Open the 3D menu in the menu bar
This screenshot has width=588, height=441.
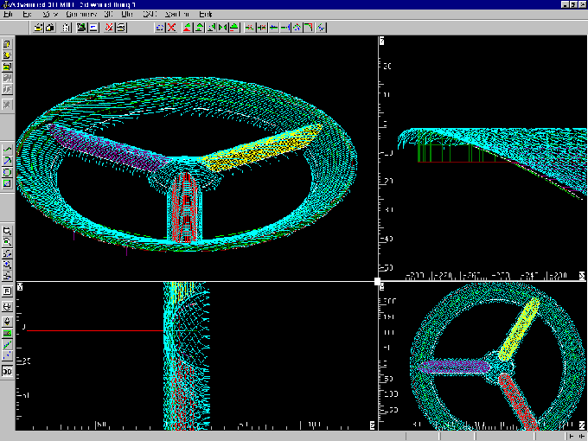(108, 14)
